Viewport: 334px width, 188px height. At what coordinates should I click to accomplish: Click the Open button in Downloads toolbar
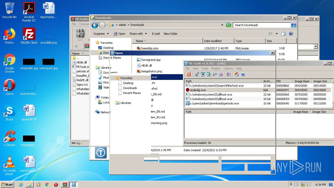pyautogui.click(x=119, y=34)
